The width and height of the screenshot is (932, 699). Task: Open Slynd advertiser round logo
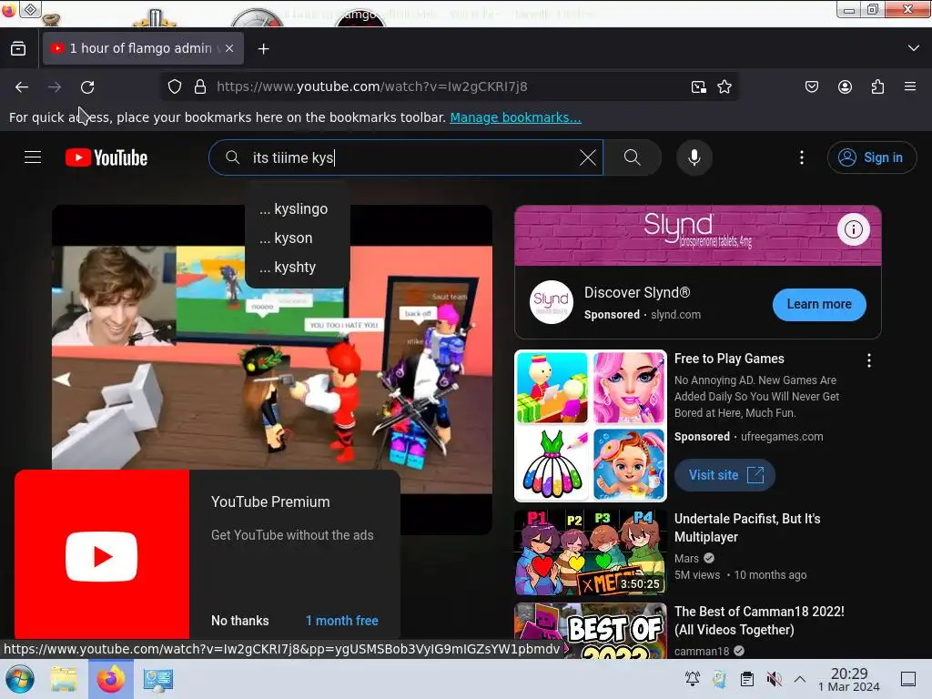tap(551, 302)
